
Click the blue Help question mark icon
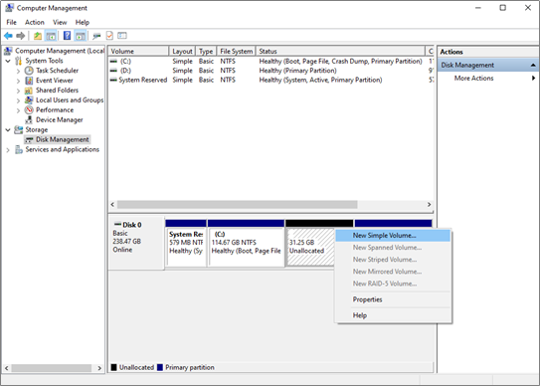click(x=68, y=36)
